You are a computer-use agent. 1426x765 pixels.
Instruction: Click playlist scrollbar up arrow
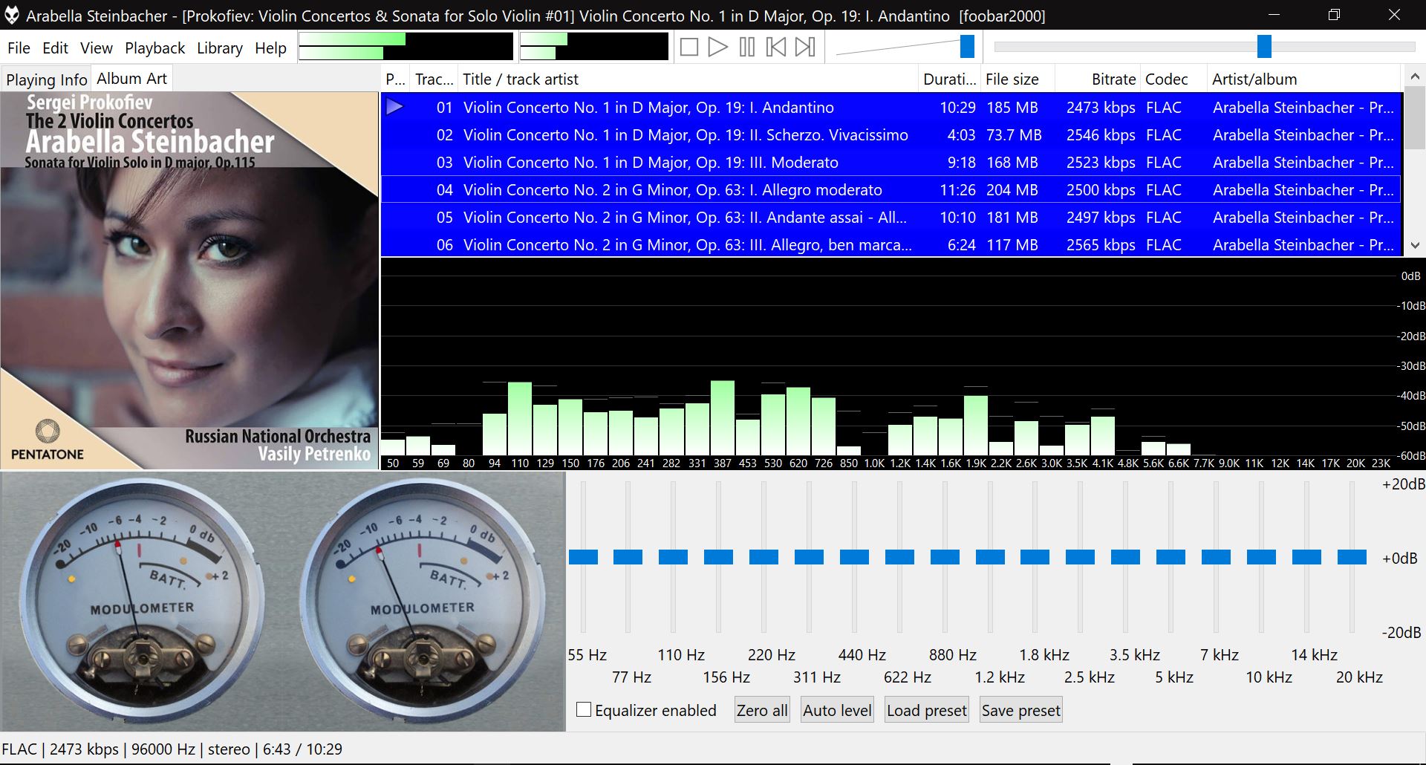(x=1415, y=76)
